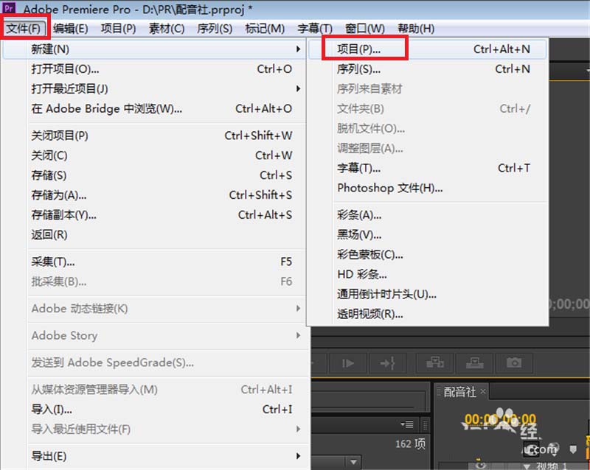This screenshot has height=470, width=590.
Task: Open the 项目(P) menu in menu bar
Action: click(118, 29)
